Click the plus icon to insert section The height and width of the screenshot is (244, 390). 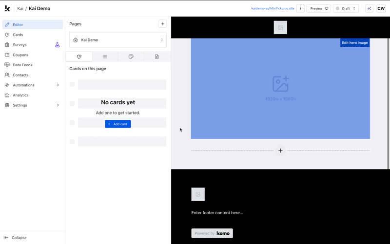280,151
